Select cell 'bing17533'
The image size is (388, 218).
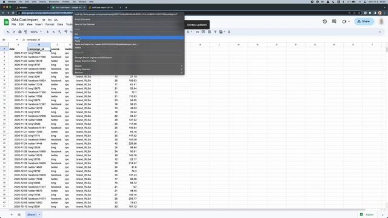pyautogui.click(x=39, y=53)
